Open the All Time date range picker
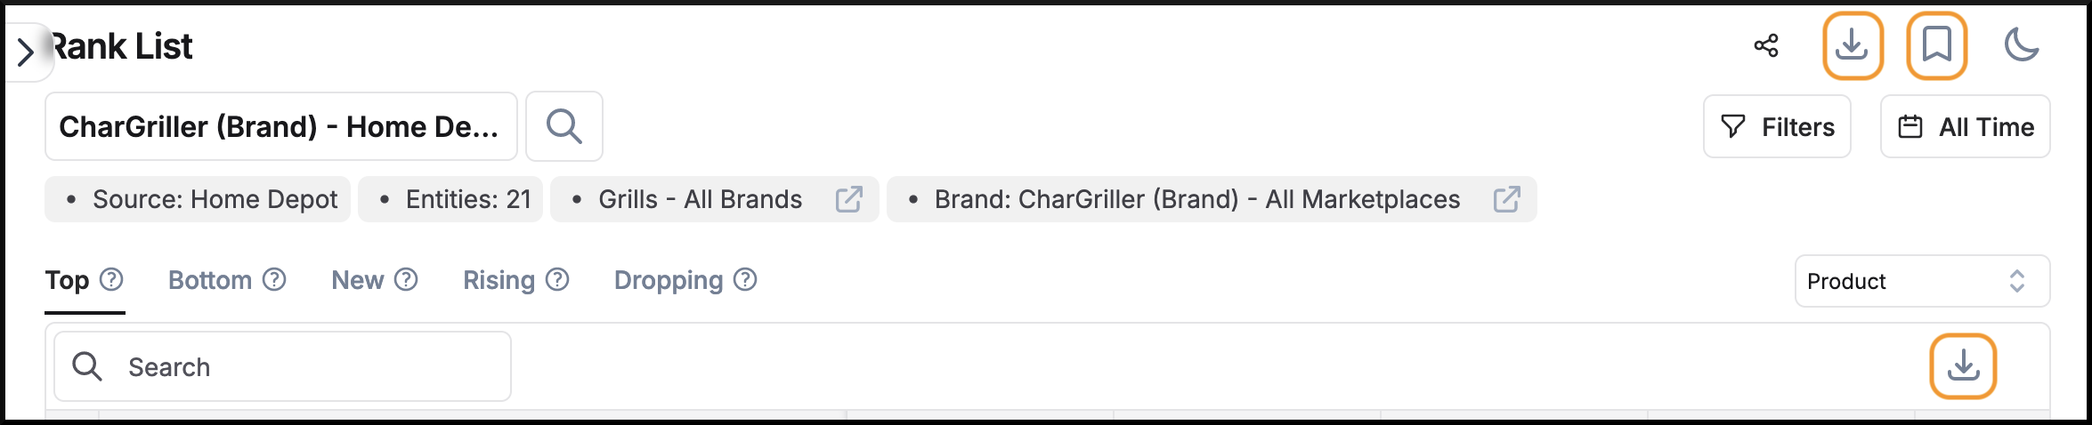This screenshot has height=425, width=2092. coord(1965,127)
